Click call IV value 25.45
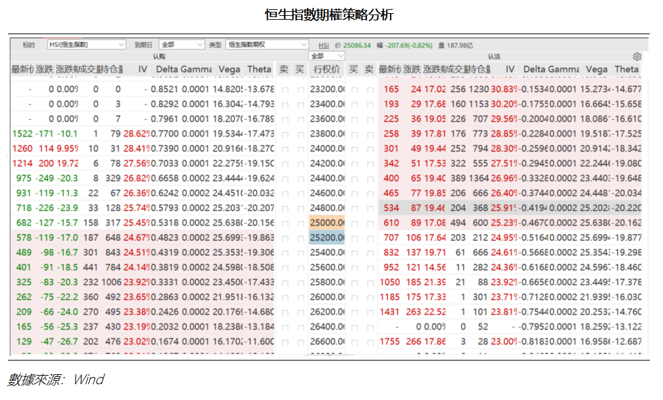Image resolution: width=663 pixels, height=400 pixels. click(137, 223)
